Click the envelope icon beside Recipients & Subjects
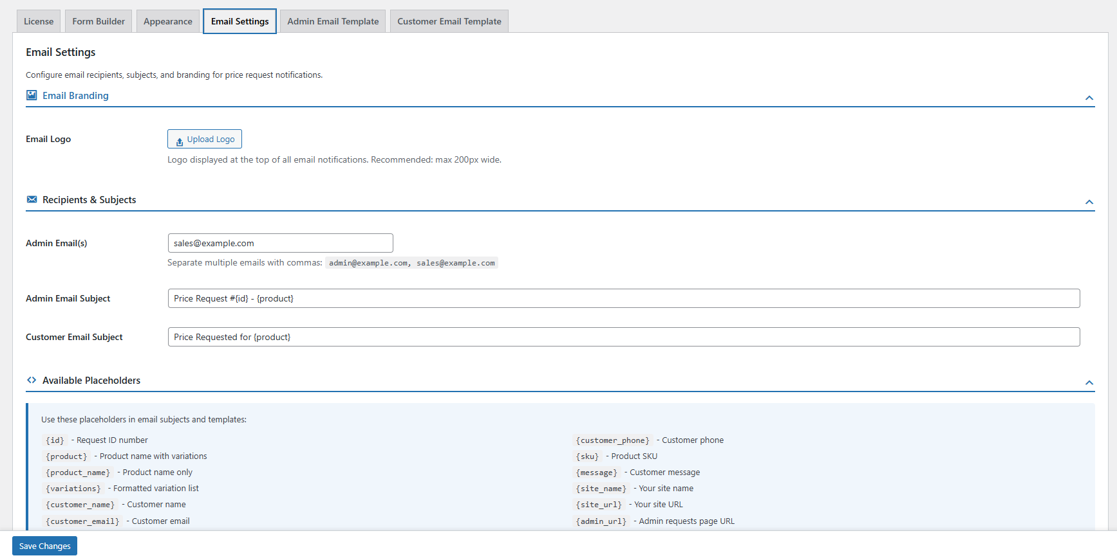 [x=32, y=199]
